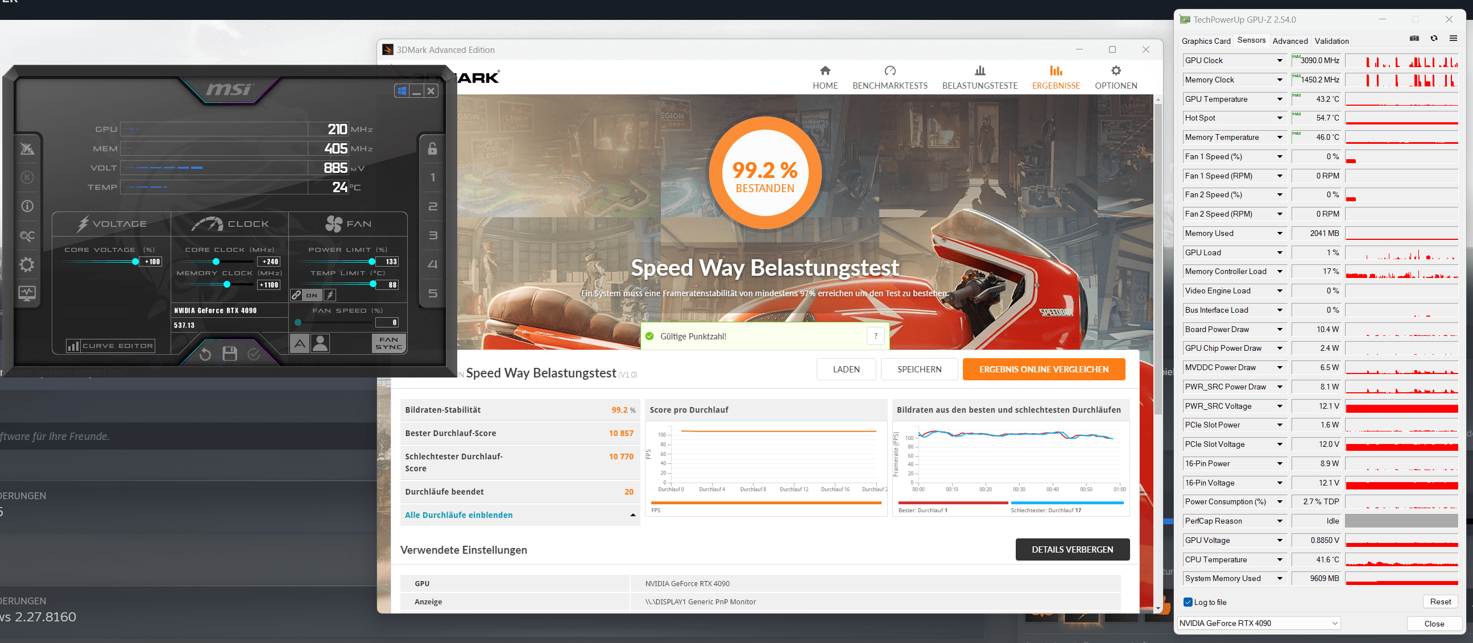Click the Close button in GPU-Z

click(x=1434, y=624)
